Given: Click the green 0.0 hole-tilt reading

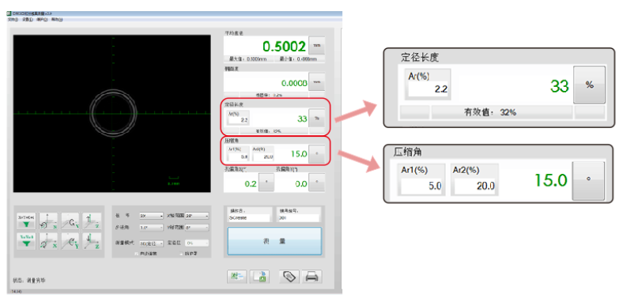Looking at the screenshot, I should (301, 184).
